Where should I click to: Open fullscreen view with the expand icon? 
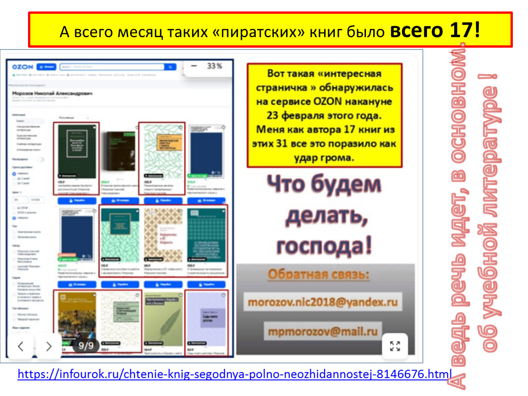coord(395,346)
